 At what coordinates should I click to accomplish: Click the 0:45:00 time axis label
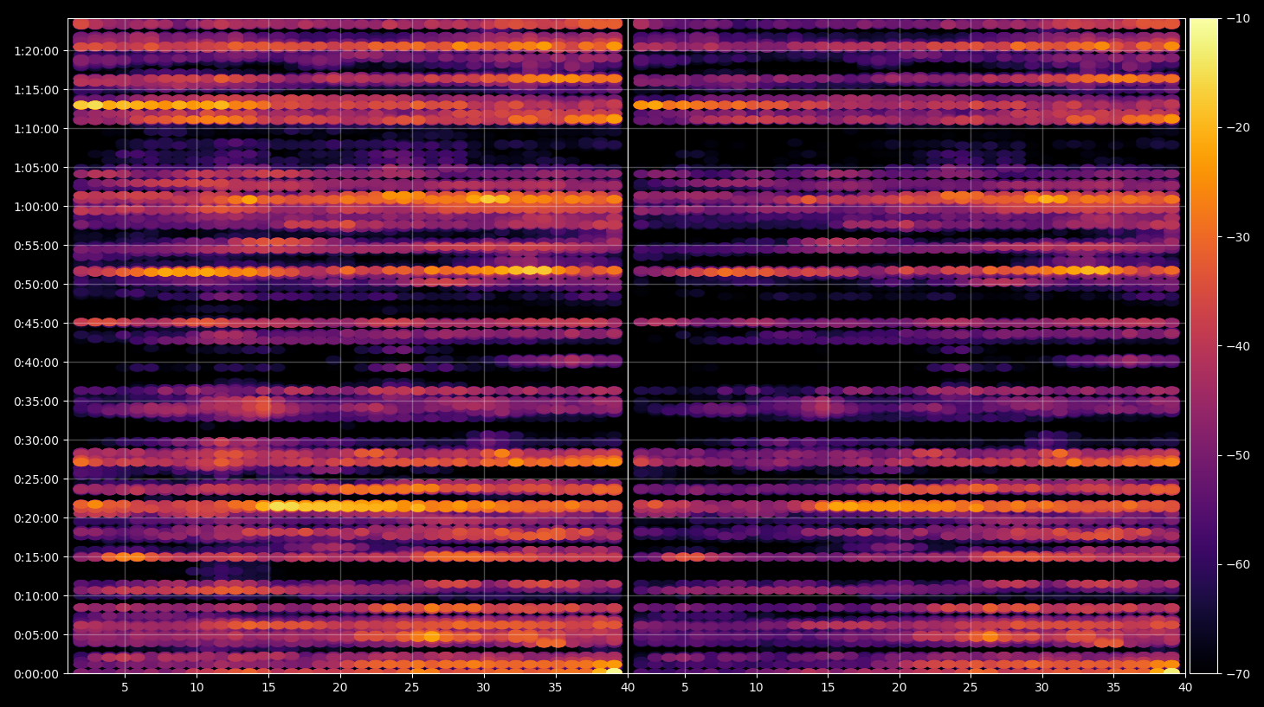[36, 324]
